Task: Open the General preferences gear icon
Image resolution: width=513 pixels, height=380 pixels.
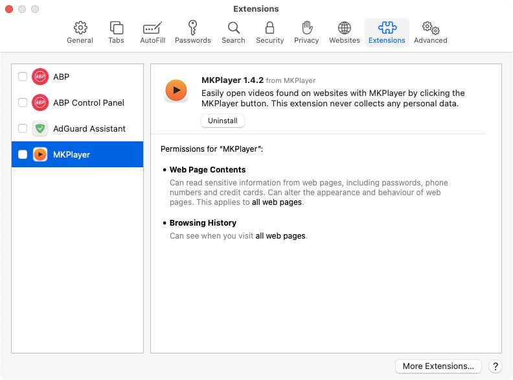Action: pos(80,28)
